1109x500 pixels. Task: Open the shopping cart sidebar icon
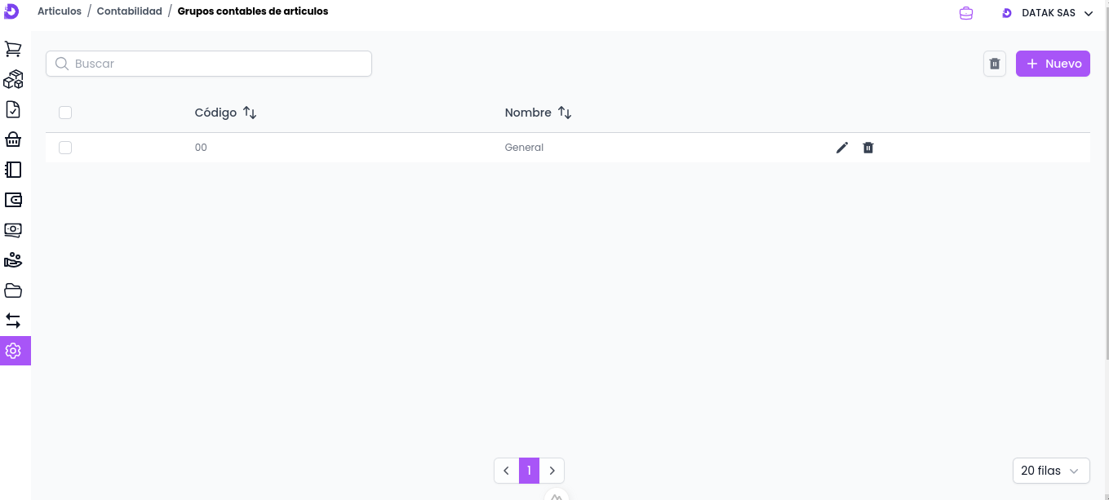pos(13,49)
